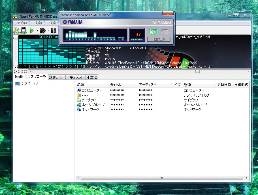Click the SETUP button in the Yamaha window
Screen dimensions: 258x195
tap(159, 39)
